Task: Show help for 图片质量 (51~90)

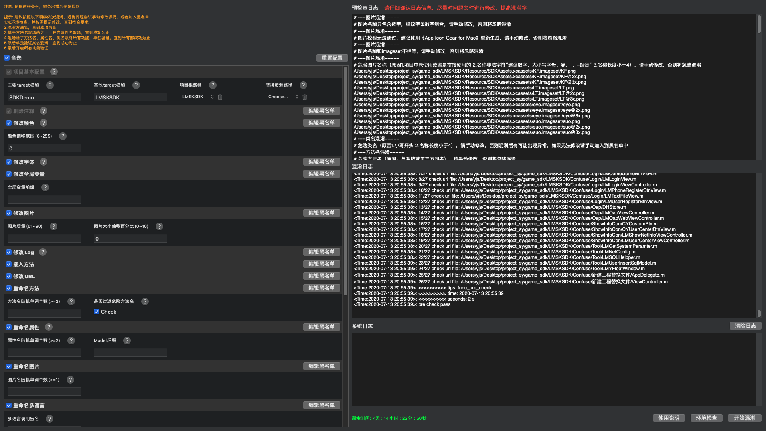Action: [x=54, y=227]
